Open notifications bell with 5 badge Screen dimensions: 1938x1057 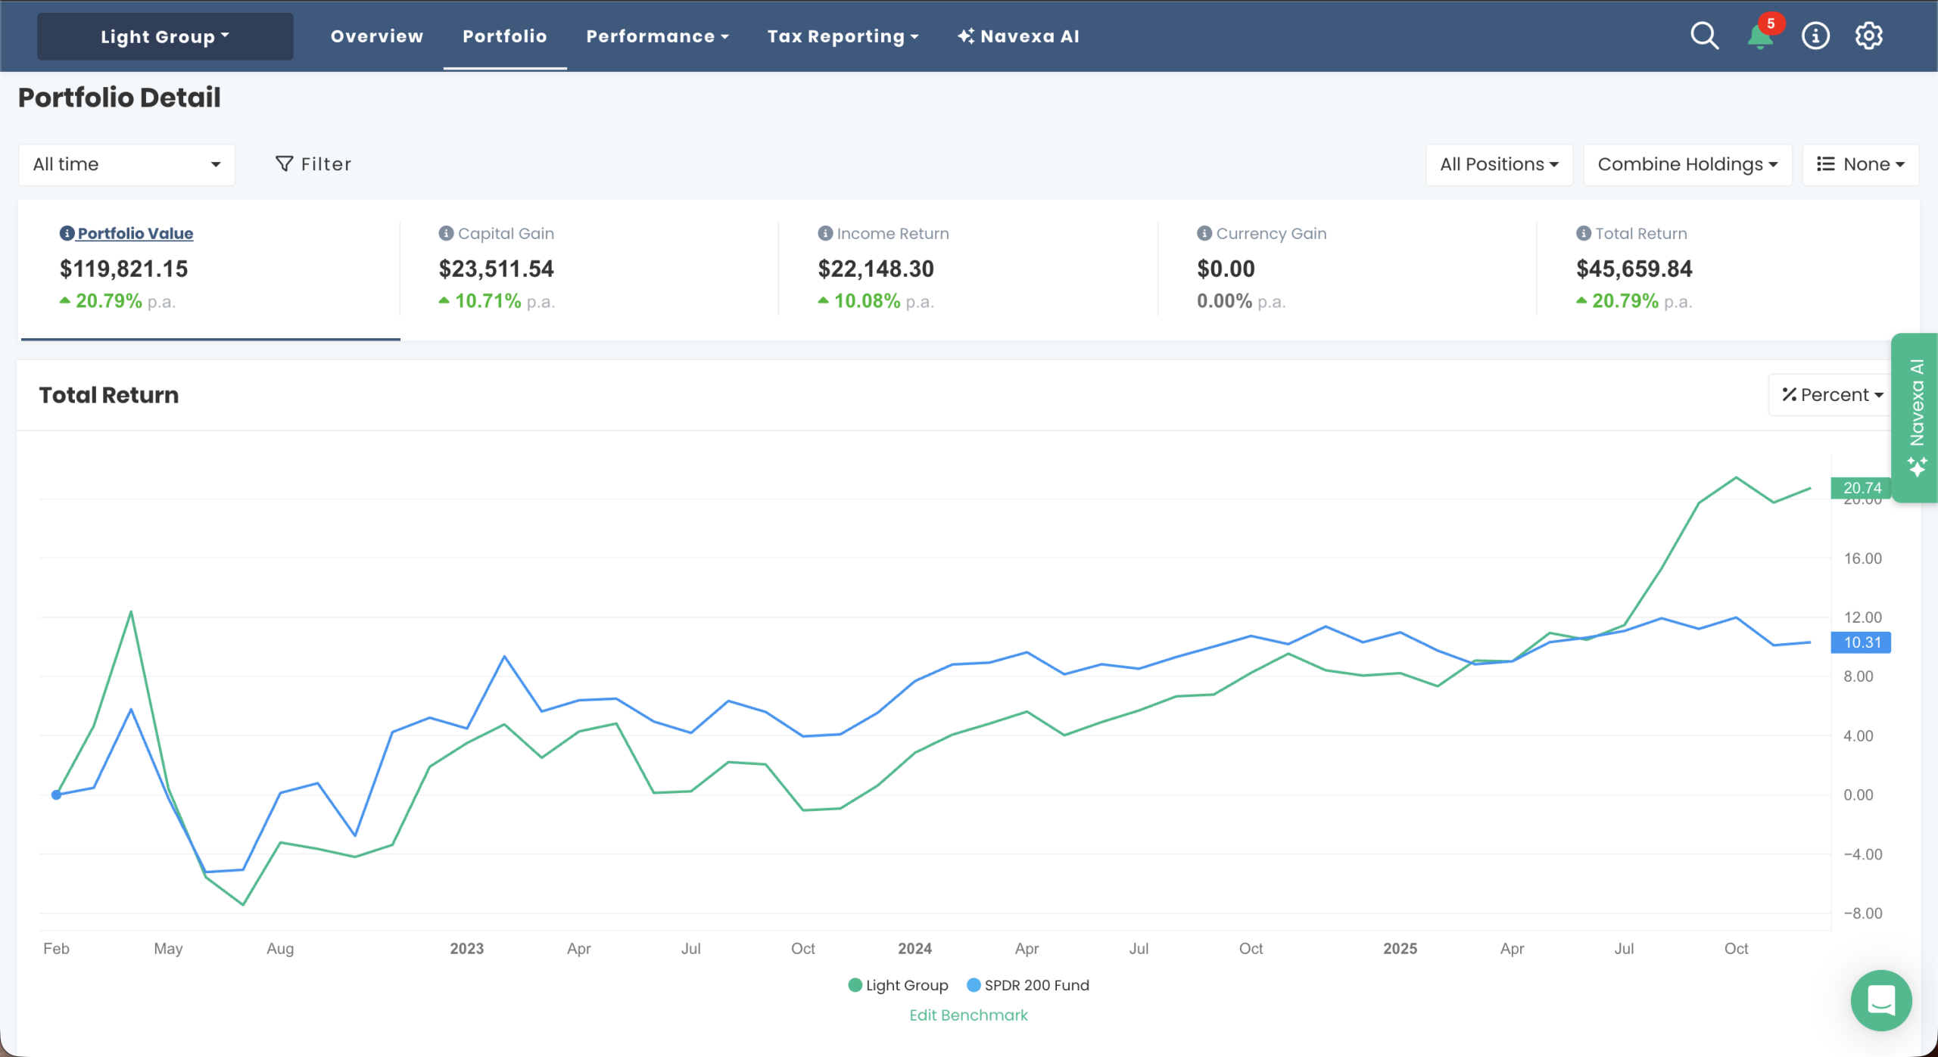[1762, 35]
